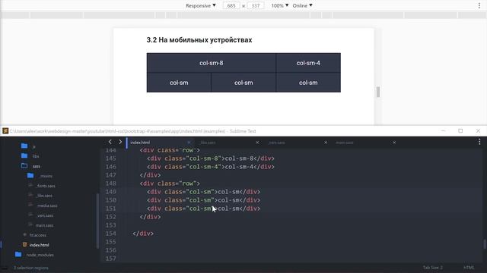Click the 3 selection regions status text
Viewport: 487px width, 273px height.
(30, 268)
